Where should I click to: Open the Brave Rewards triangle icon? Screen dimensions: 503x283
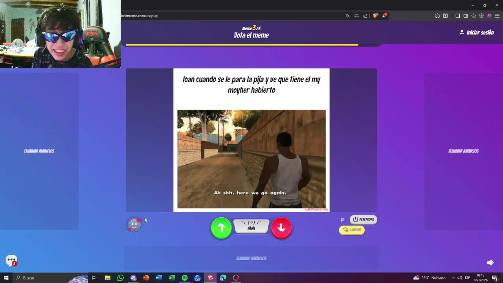(x=385, y=16)
